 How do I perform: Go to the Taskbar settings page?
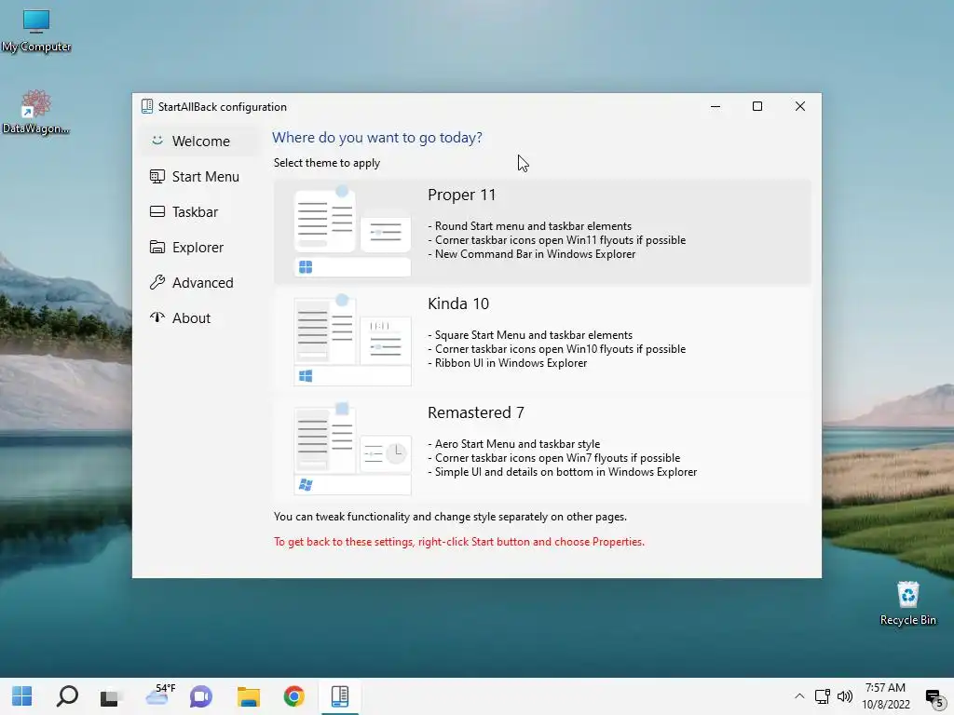(x=201, y=211)
